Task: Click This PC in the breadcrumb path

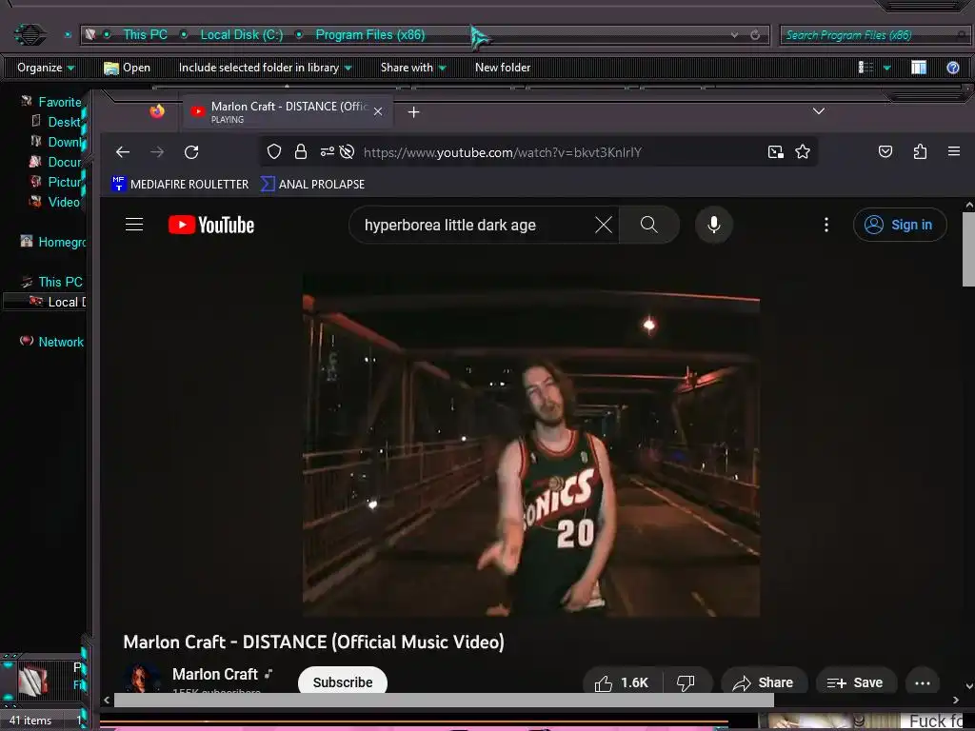Action: coord(145,35)
